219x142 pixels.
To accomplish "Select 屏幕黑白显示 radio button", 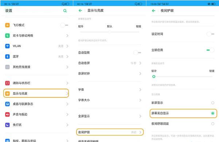I will pyautogui.click(x=212, y=113).
